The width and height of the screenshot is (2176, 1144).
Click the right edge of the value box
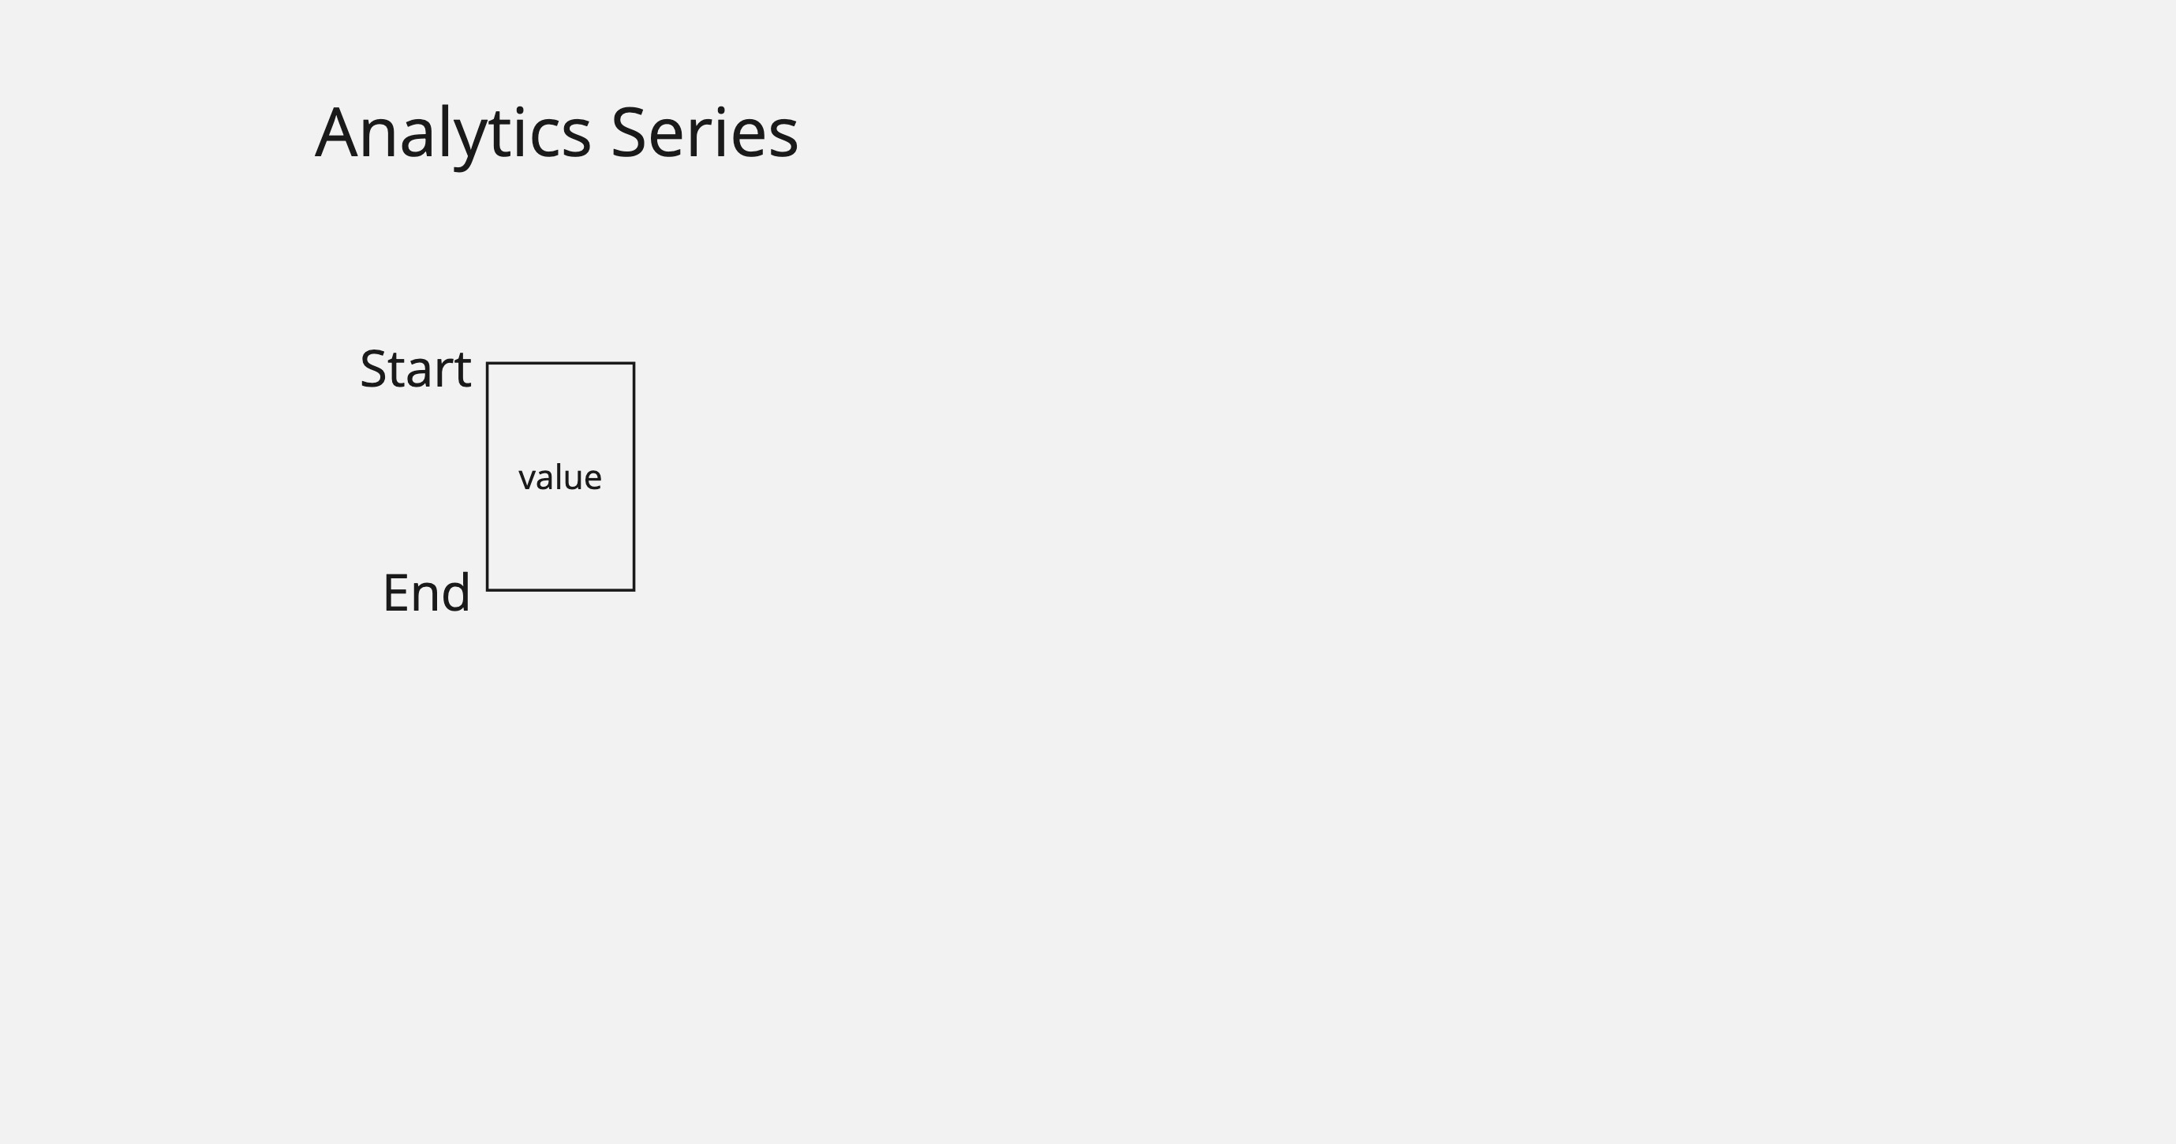tap(634, 477)
